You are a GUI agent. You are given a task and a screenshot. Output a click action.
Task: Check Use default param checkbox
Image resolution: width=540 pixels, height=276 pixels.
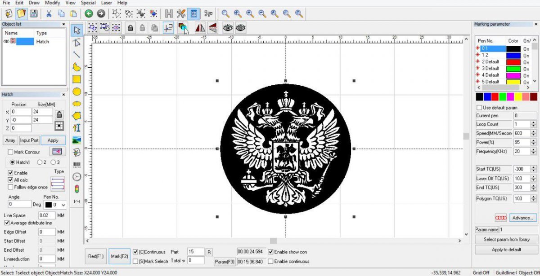coord(479,108)
